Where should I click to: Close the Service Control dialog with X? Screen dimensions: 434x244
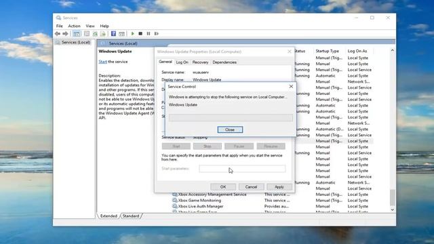291,87
